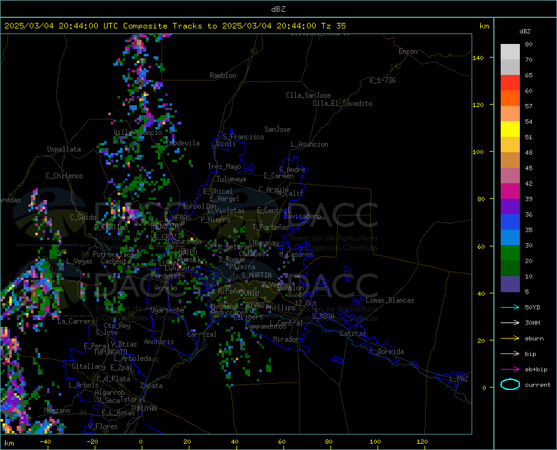Select the lightest gray swatch atop dBZ scale
The image size is (557, 450).
click(510, 52)
